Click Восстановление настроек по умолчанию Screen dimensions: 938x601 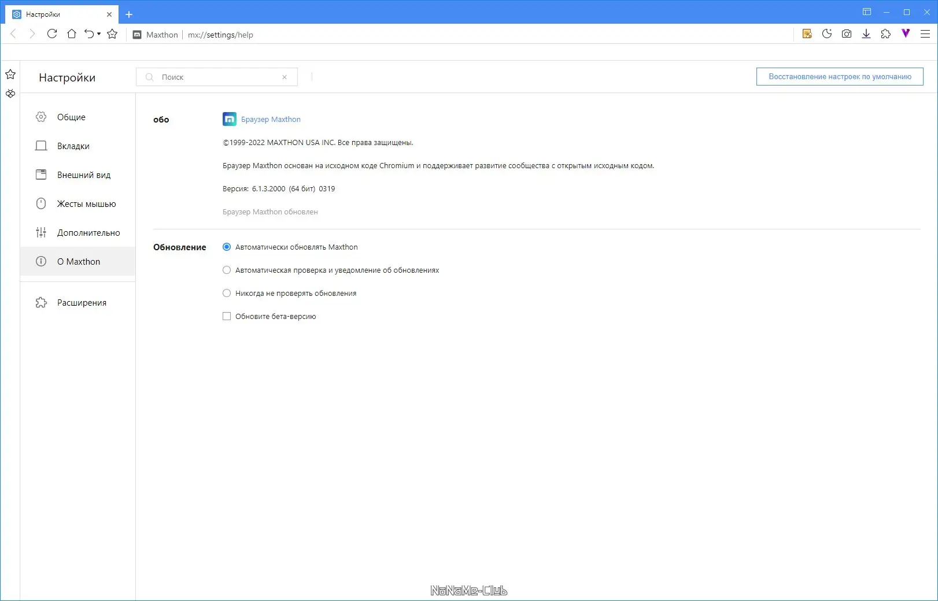coord(840,76)
